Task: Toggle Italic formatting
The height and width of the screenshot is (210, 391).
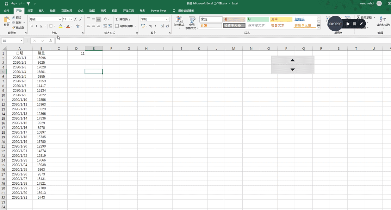Action: click(36, 26)
